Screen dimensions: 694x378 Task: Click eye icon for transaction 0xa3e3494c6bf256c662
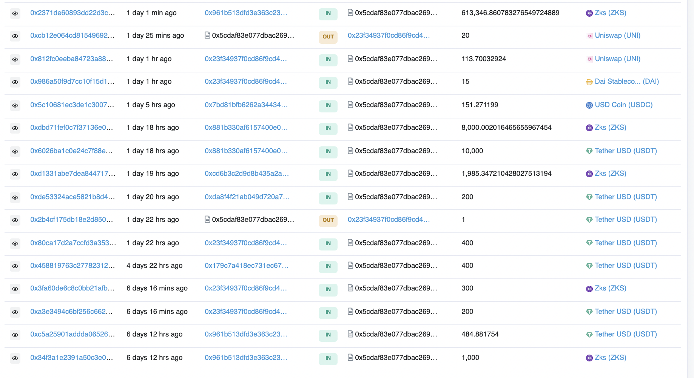coord(15,312)
